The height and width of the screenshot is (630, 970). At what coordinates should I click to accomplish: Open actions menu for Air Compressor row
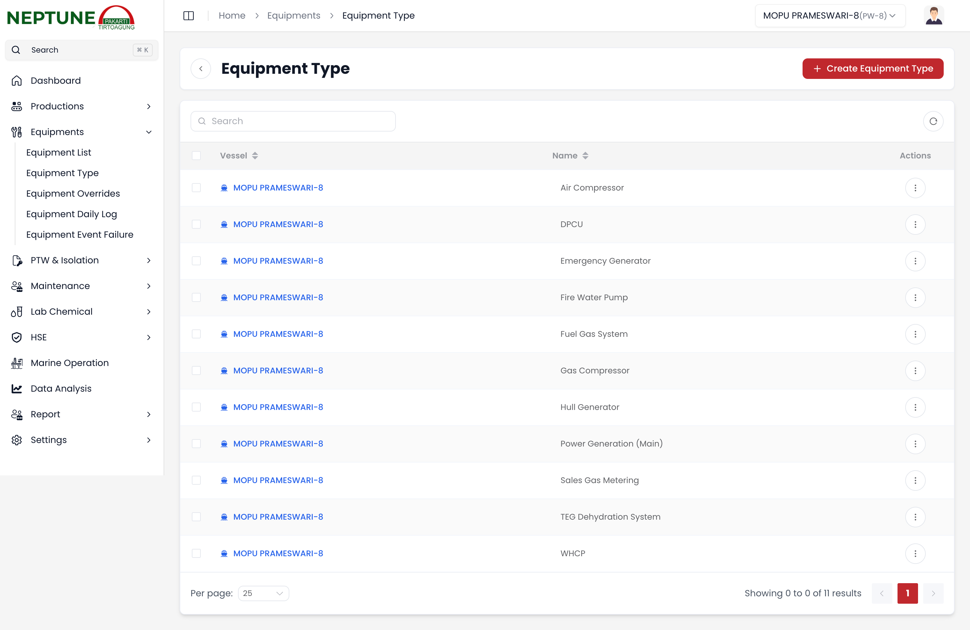(915, 188)
